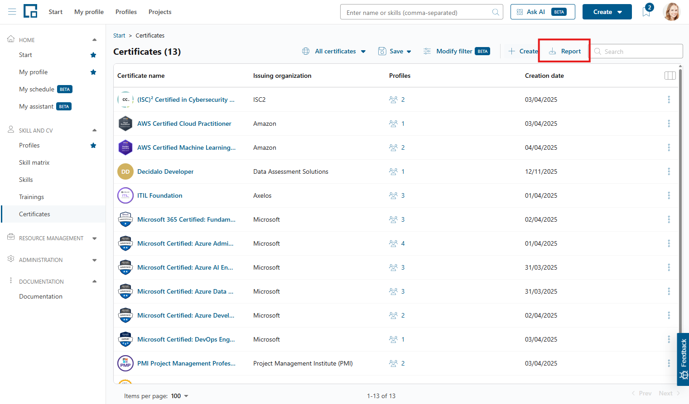689x404 pixels.
Task: Collapse the SKILL AND CV section
Action: coord(94,130)
